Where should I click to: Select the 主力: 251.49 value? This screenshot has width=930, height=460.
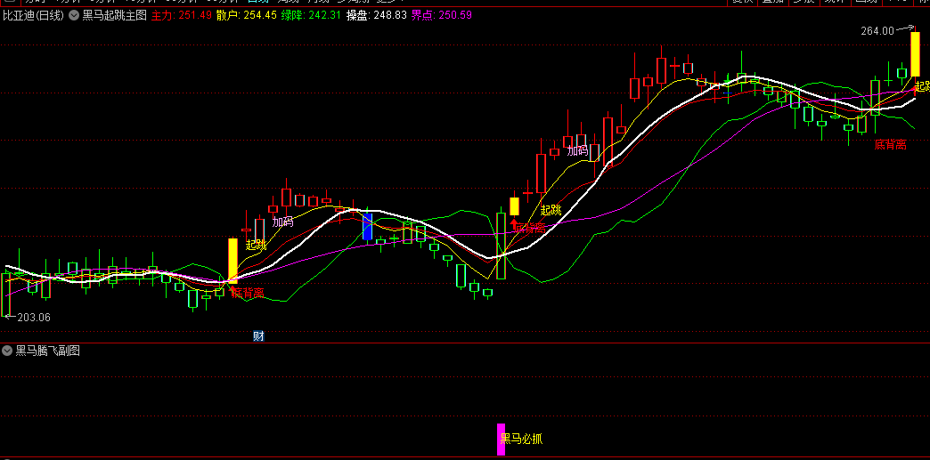[x=182, y=15]
